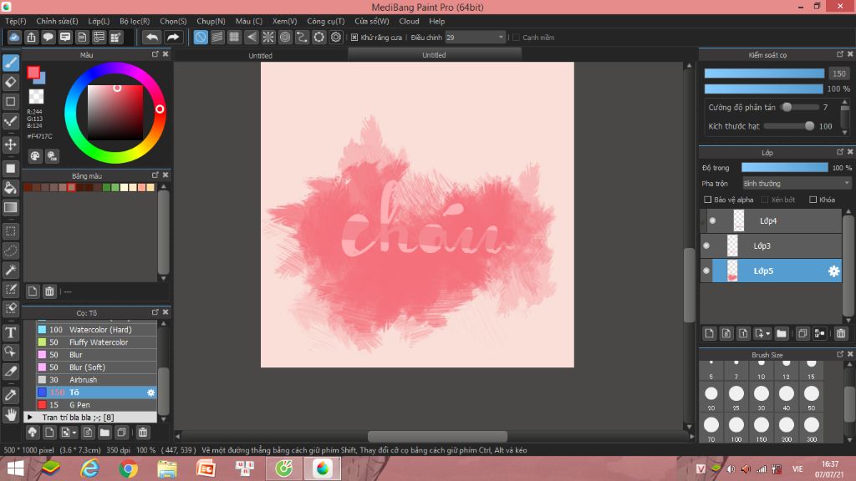Screen dimensions: 856x481
Task: Toggle visibility of Lớp3 layer
Action: pos(706,246)
